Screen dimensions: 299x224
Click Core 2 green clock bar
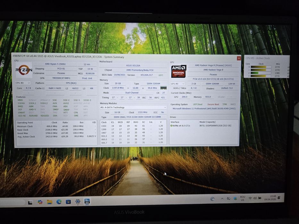pyautogui.click(x=261, y=73)
